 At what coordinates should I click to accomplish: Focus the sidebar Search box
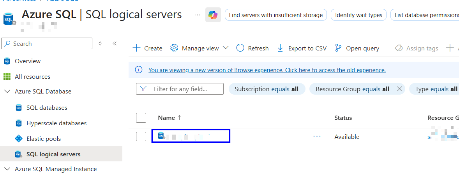pos(47,43)
